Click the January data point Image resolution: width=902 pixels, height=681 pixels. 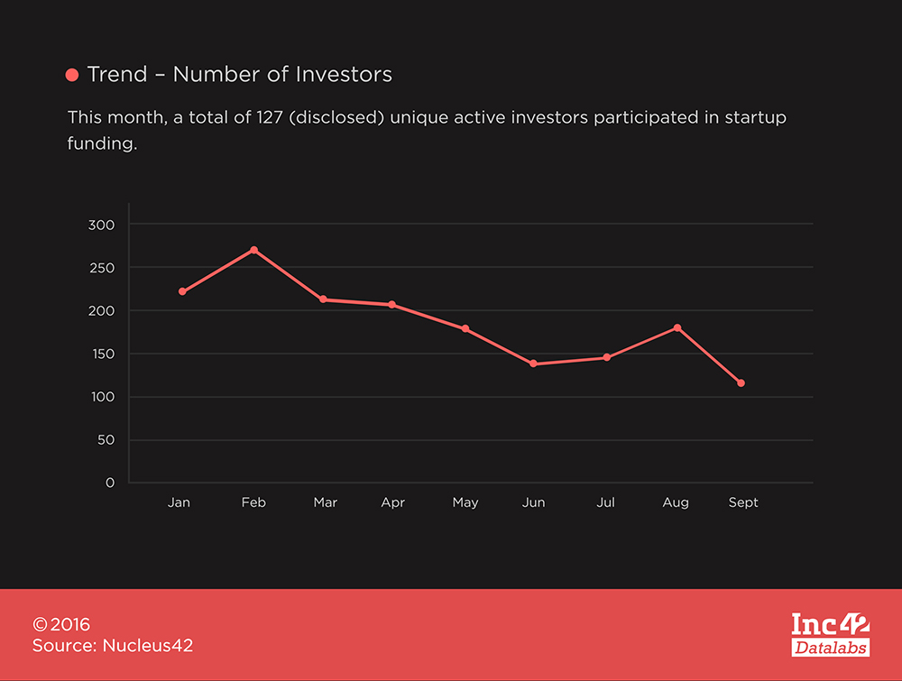pyautogui.click(x=182, y=291)
